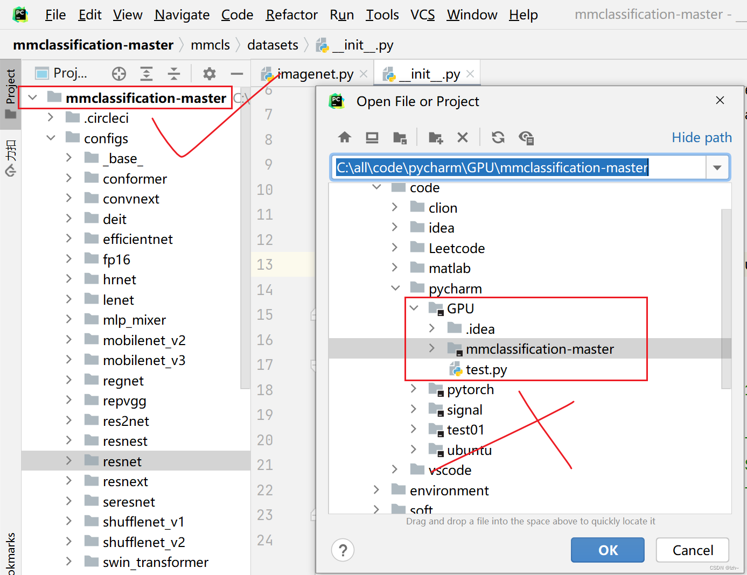Click the Hide path link
Screen dimensions: 747x575
(x=702, y=137)
